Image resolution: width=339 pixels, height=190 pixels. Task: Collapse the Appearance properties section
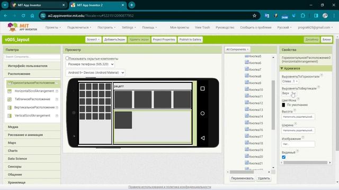pyautogui.click(x=306, y=68)
